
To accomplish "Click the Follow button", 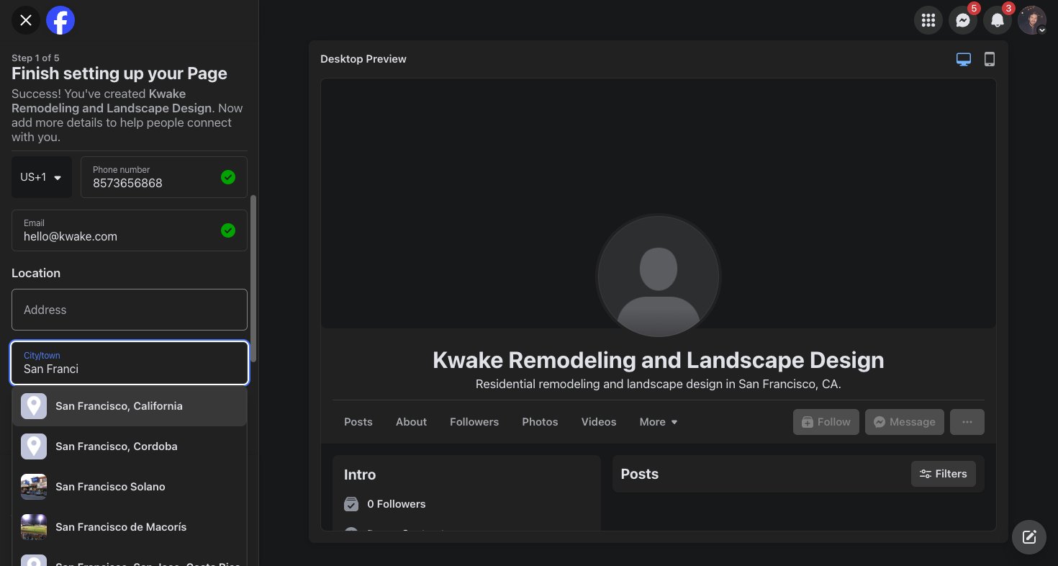I will click(826, 422).
